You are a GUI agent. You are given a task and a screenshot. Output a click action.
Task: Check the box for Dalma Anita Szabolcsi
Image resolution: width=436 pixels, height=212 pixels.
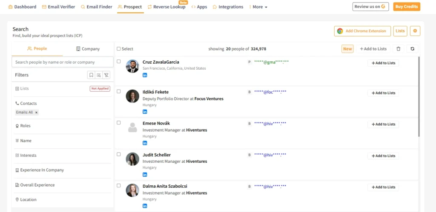pos(119,186)
